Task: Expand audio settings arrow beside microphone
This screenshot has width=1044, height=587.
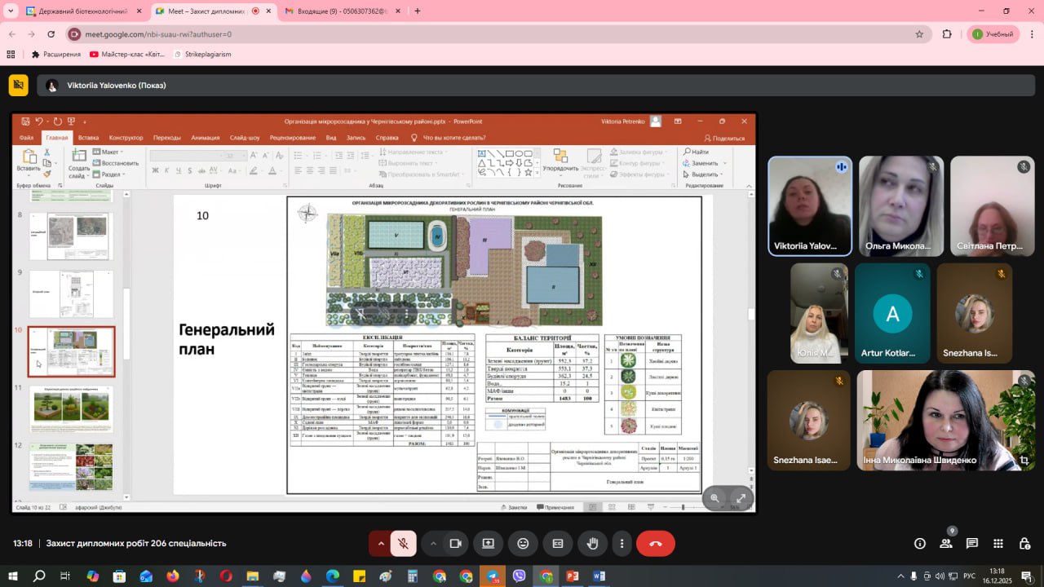Action: click(x=380, y=543)
